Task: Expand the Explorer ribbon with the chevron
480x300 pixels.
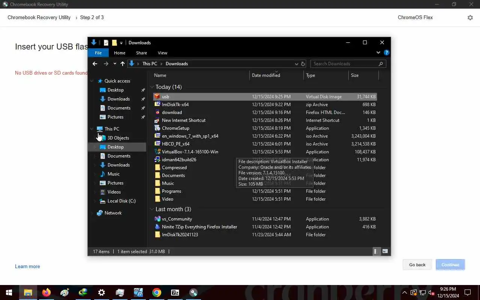Action: pyautogui.click(x=378, y=53)
